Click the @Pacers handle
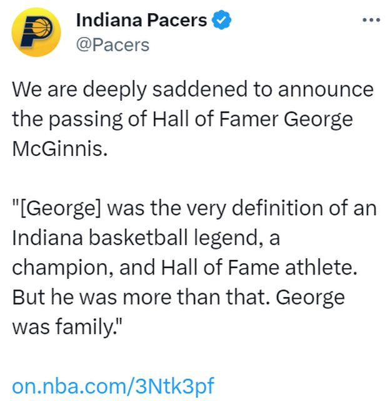 [x=113, y=44]
